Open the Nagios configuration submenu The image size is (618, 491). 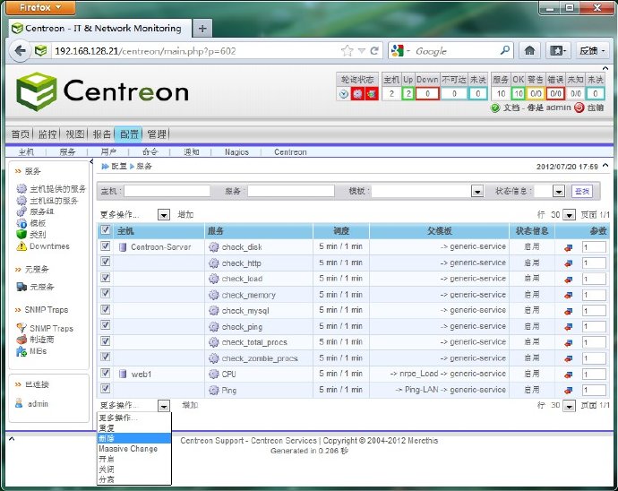pyautogui.click(x=236, y=152)
